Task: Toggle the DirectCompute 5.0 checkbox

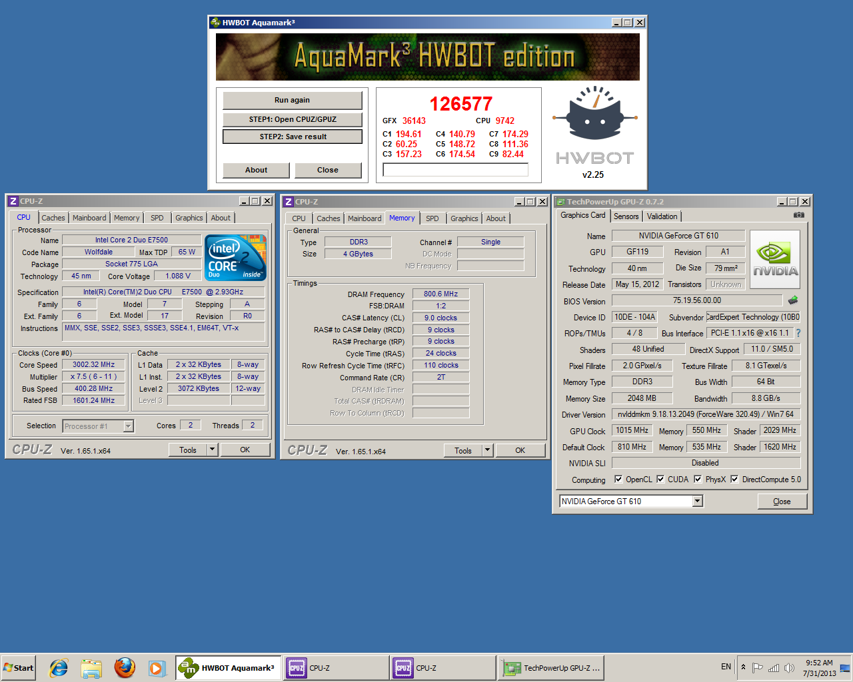Action: (734, 479)
